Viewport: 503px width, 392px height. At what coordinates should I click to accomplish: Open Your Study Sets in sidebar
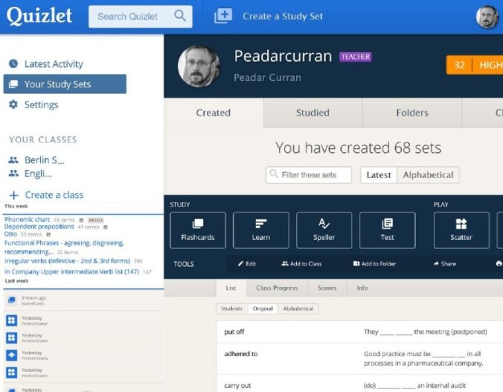point(65,84)
